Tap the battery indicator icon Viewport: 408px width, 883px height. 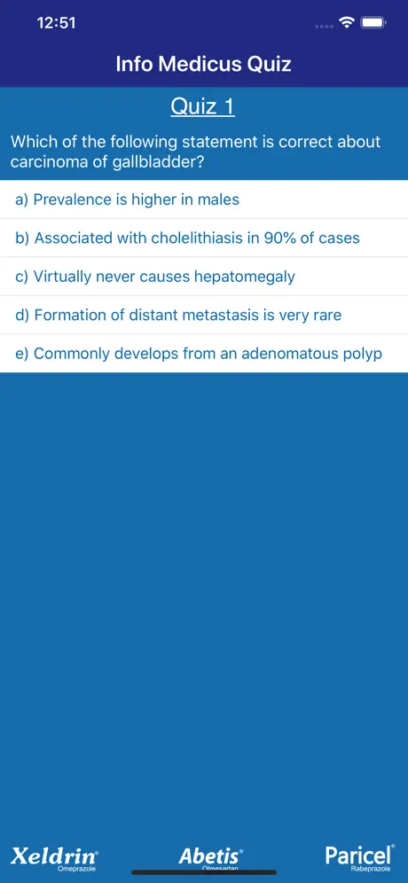coord(373,22)
